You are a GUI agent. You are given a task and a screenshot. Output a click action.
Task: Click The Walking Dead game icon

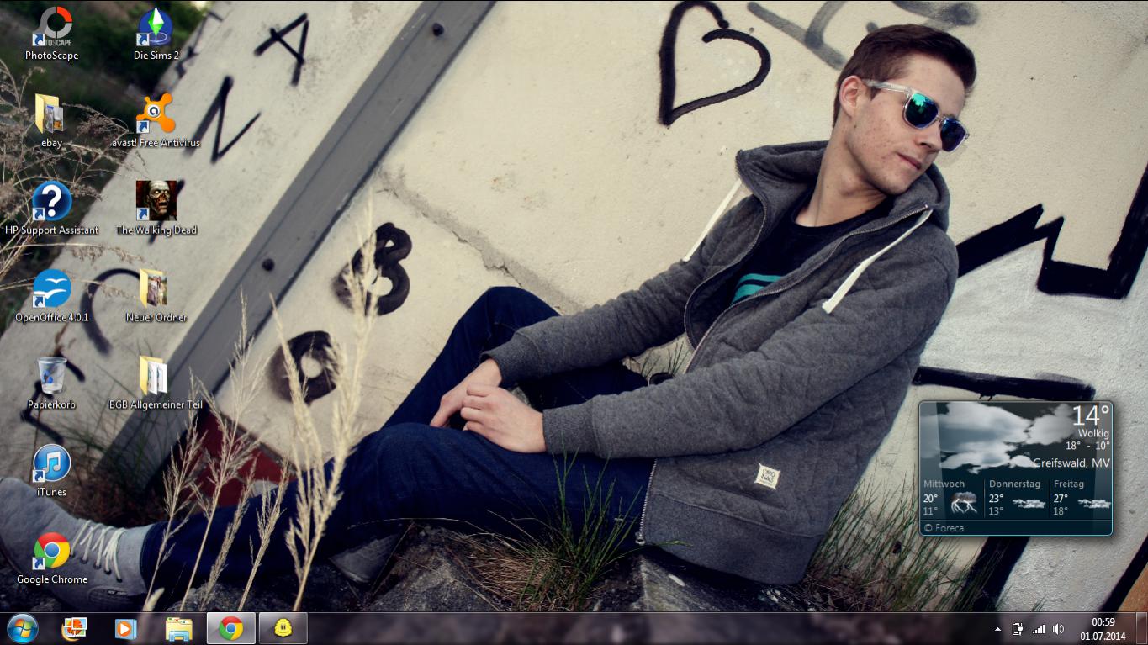(x=156, y=202)
